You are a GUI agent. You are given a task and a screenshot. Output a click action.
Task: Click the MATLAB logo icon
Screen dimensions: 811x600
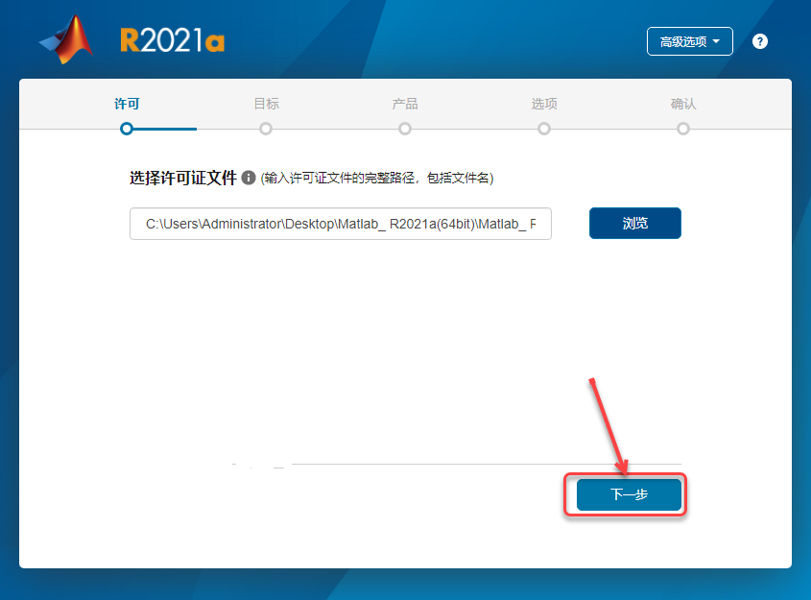click(66, 39)
